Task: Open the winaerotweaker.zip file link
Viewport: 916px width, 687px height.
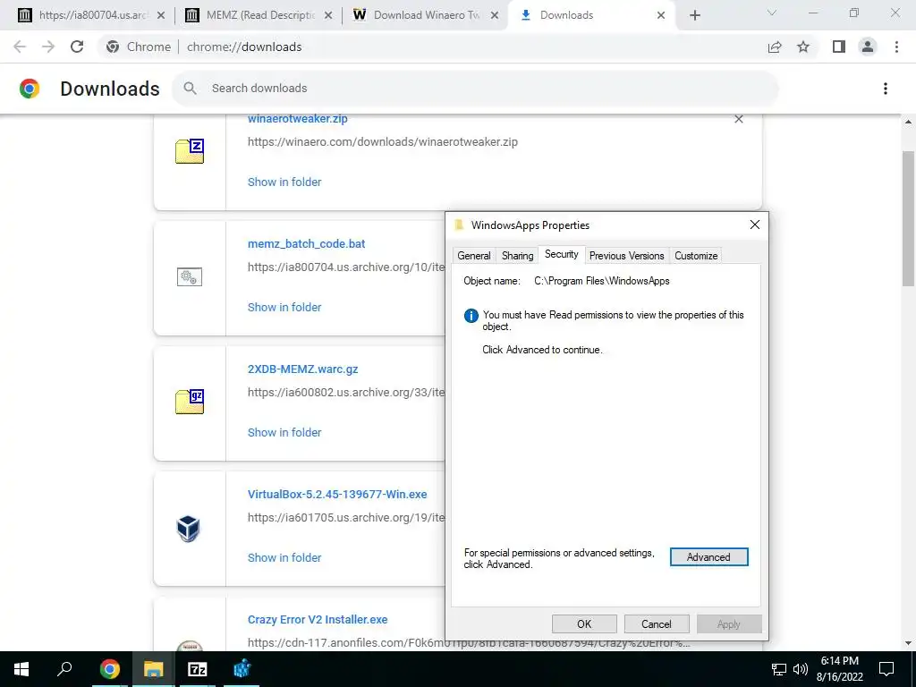Action: tap(297, 119)
